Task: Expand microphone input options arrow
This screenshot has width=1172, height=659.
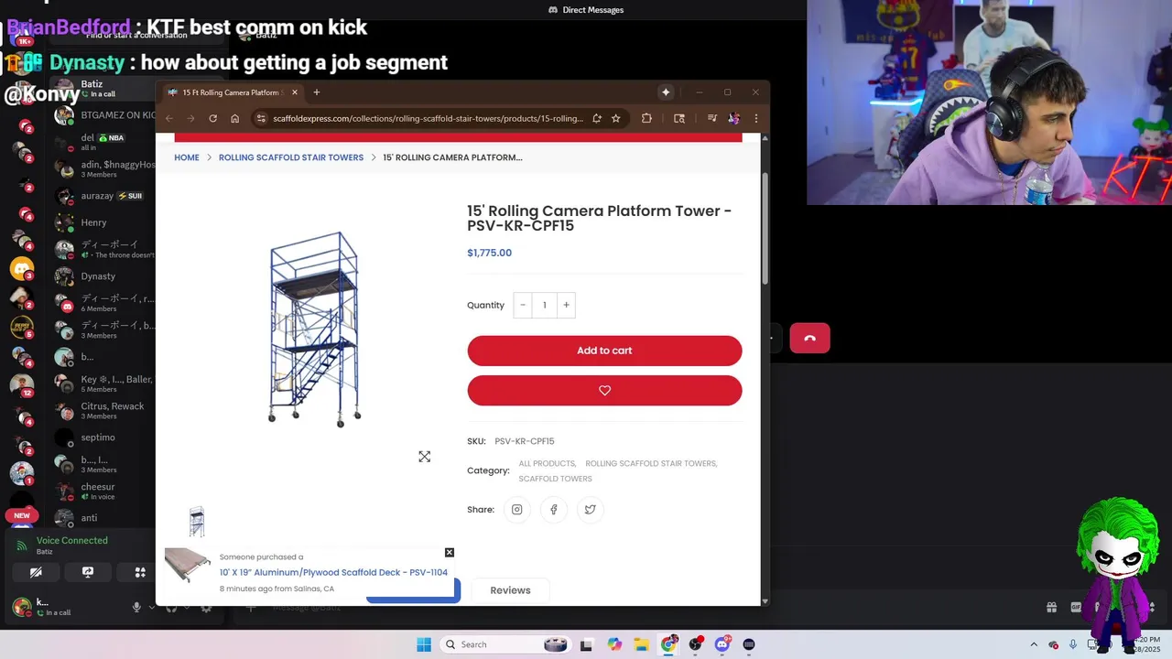Action: point(151,607)
